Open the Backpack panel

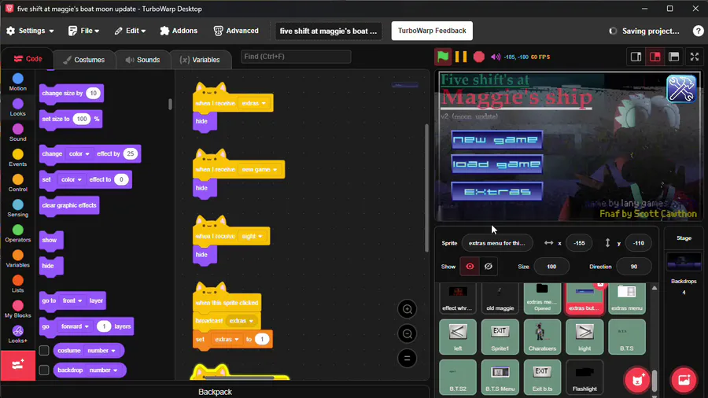215,392
